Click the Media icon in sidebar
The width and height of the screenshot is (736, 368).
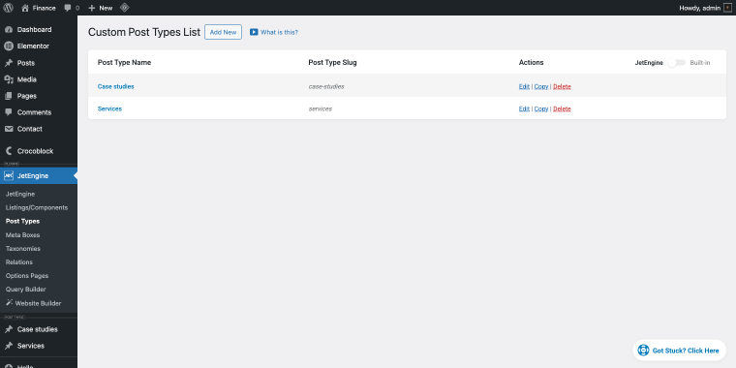point(9,79)
